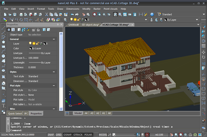
Task: Click the Save file icon
Action: (x=15, y=14)
